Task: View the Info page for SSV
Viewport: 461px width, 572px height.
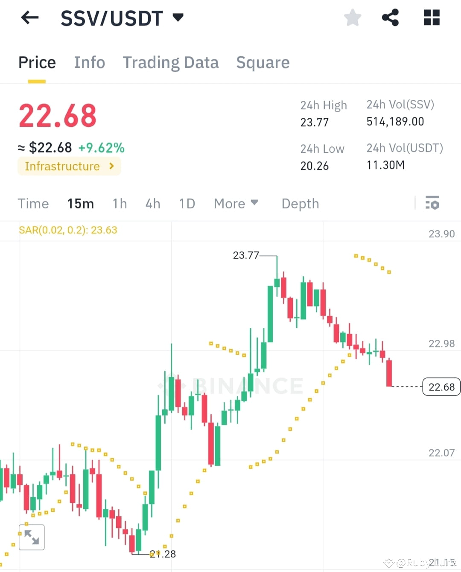Action: pyautogui.click(x=90, y=62)
